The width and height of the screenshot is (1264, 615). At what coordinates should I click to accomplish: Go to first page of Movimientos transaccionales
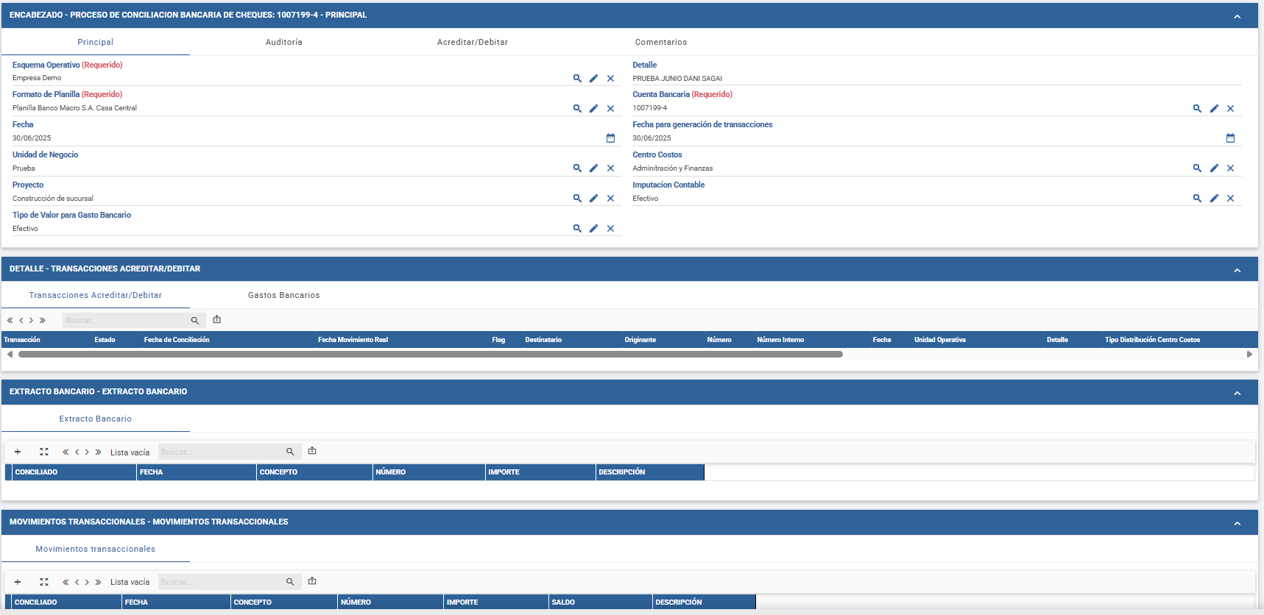[66, 582]
